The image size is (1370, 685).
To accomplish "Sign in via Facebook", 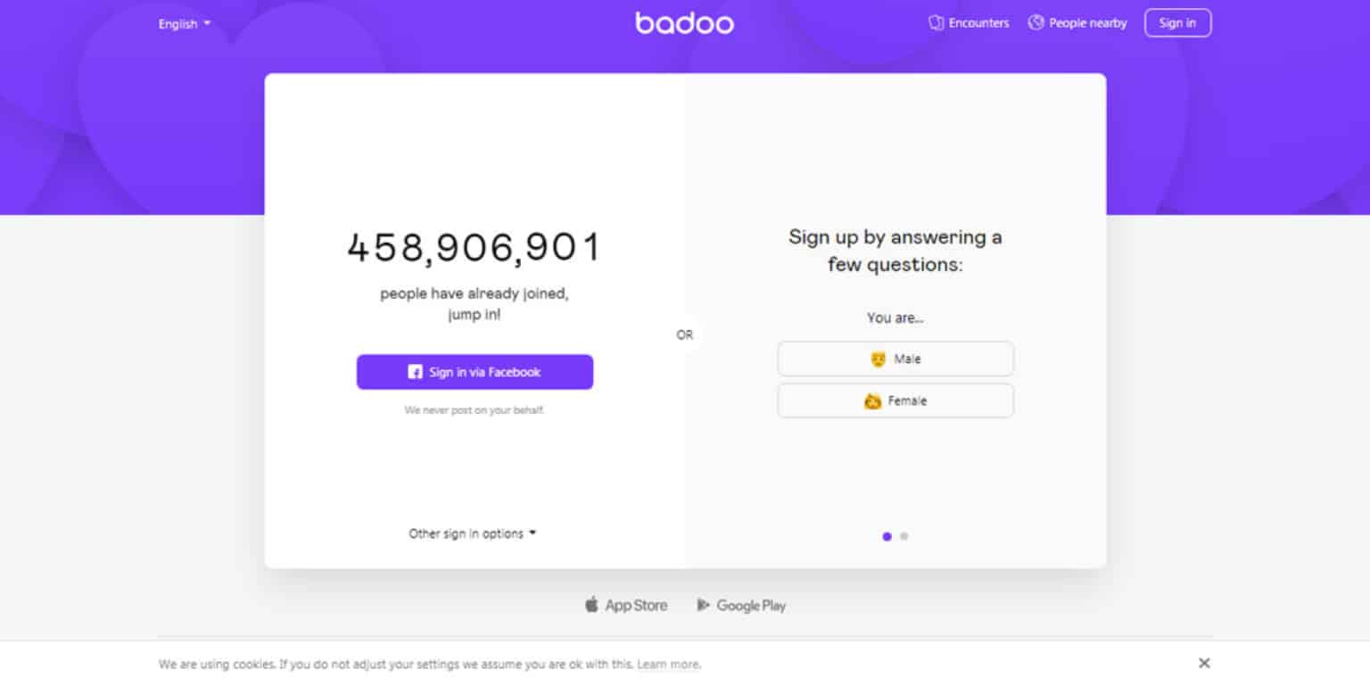I will 475,372.
